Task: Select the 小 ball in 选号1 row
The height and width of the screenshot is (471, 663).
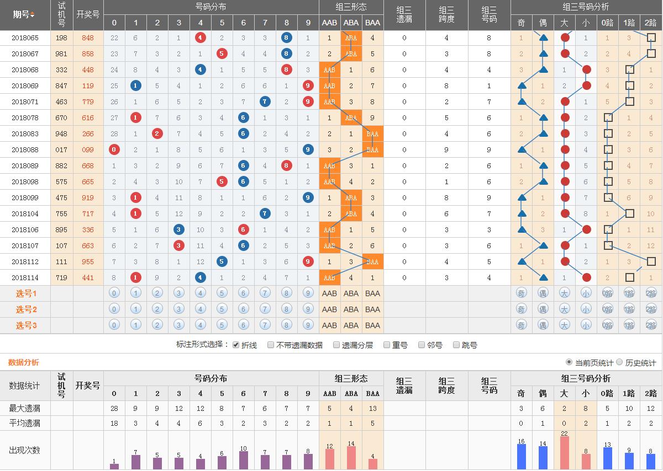Action: [x=586, y=293]
